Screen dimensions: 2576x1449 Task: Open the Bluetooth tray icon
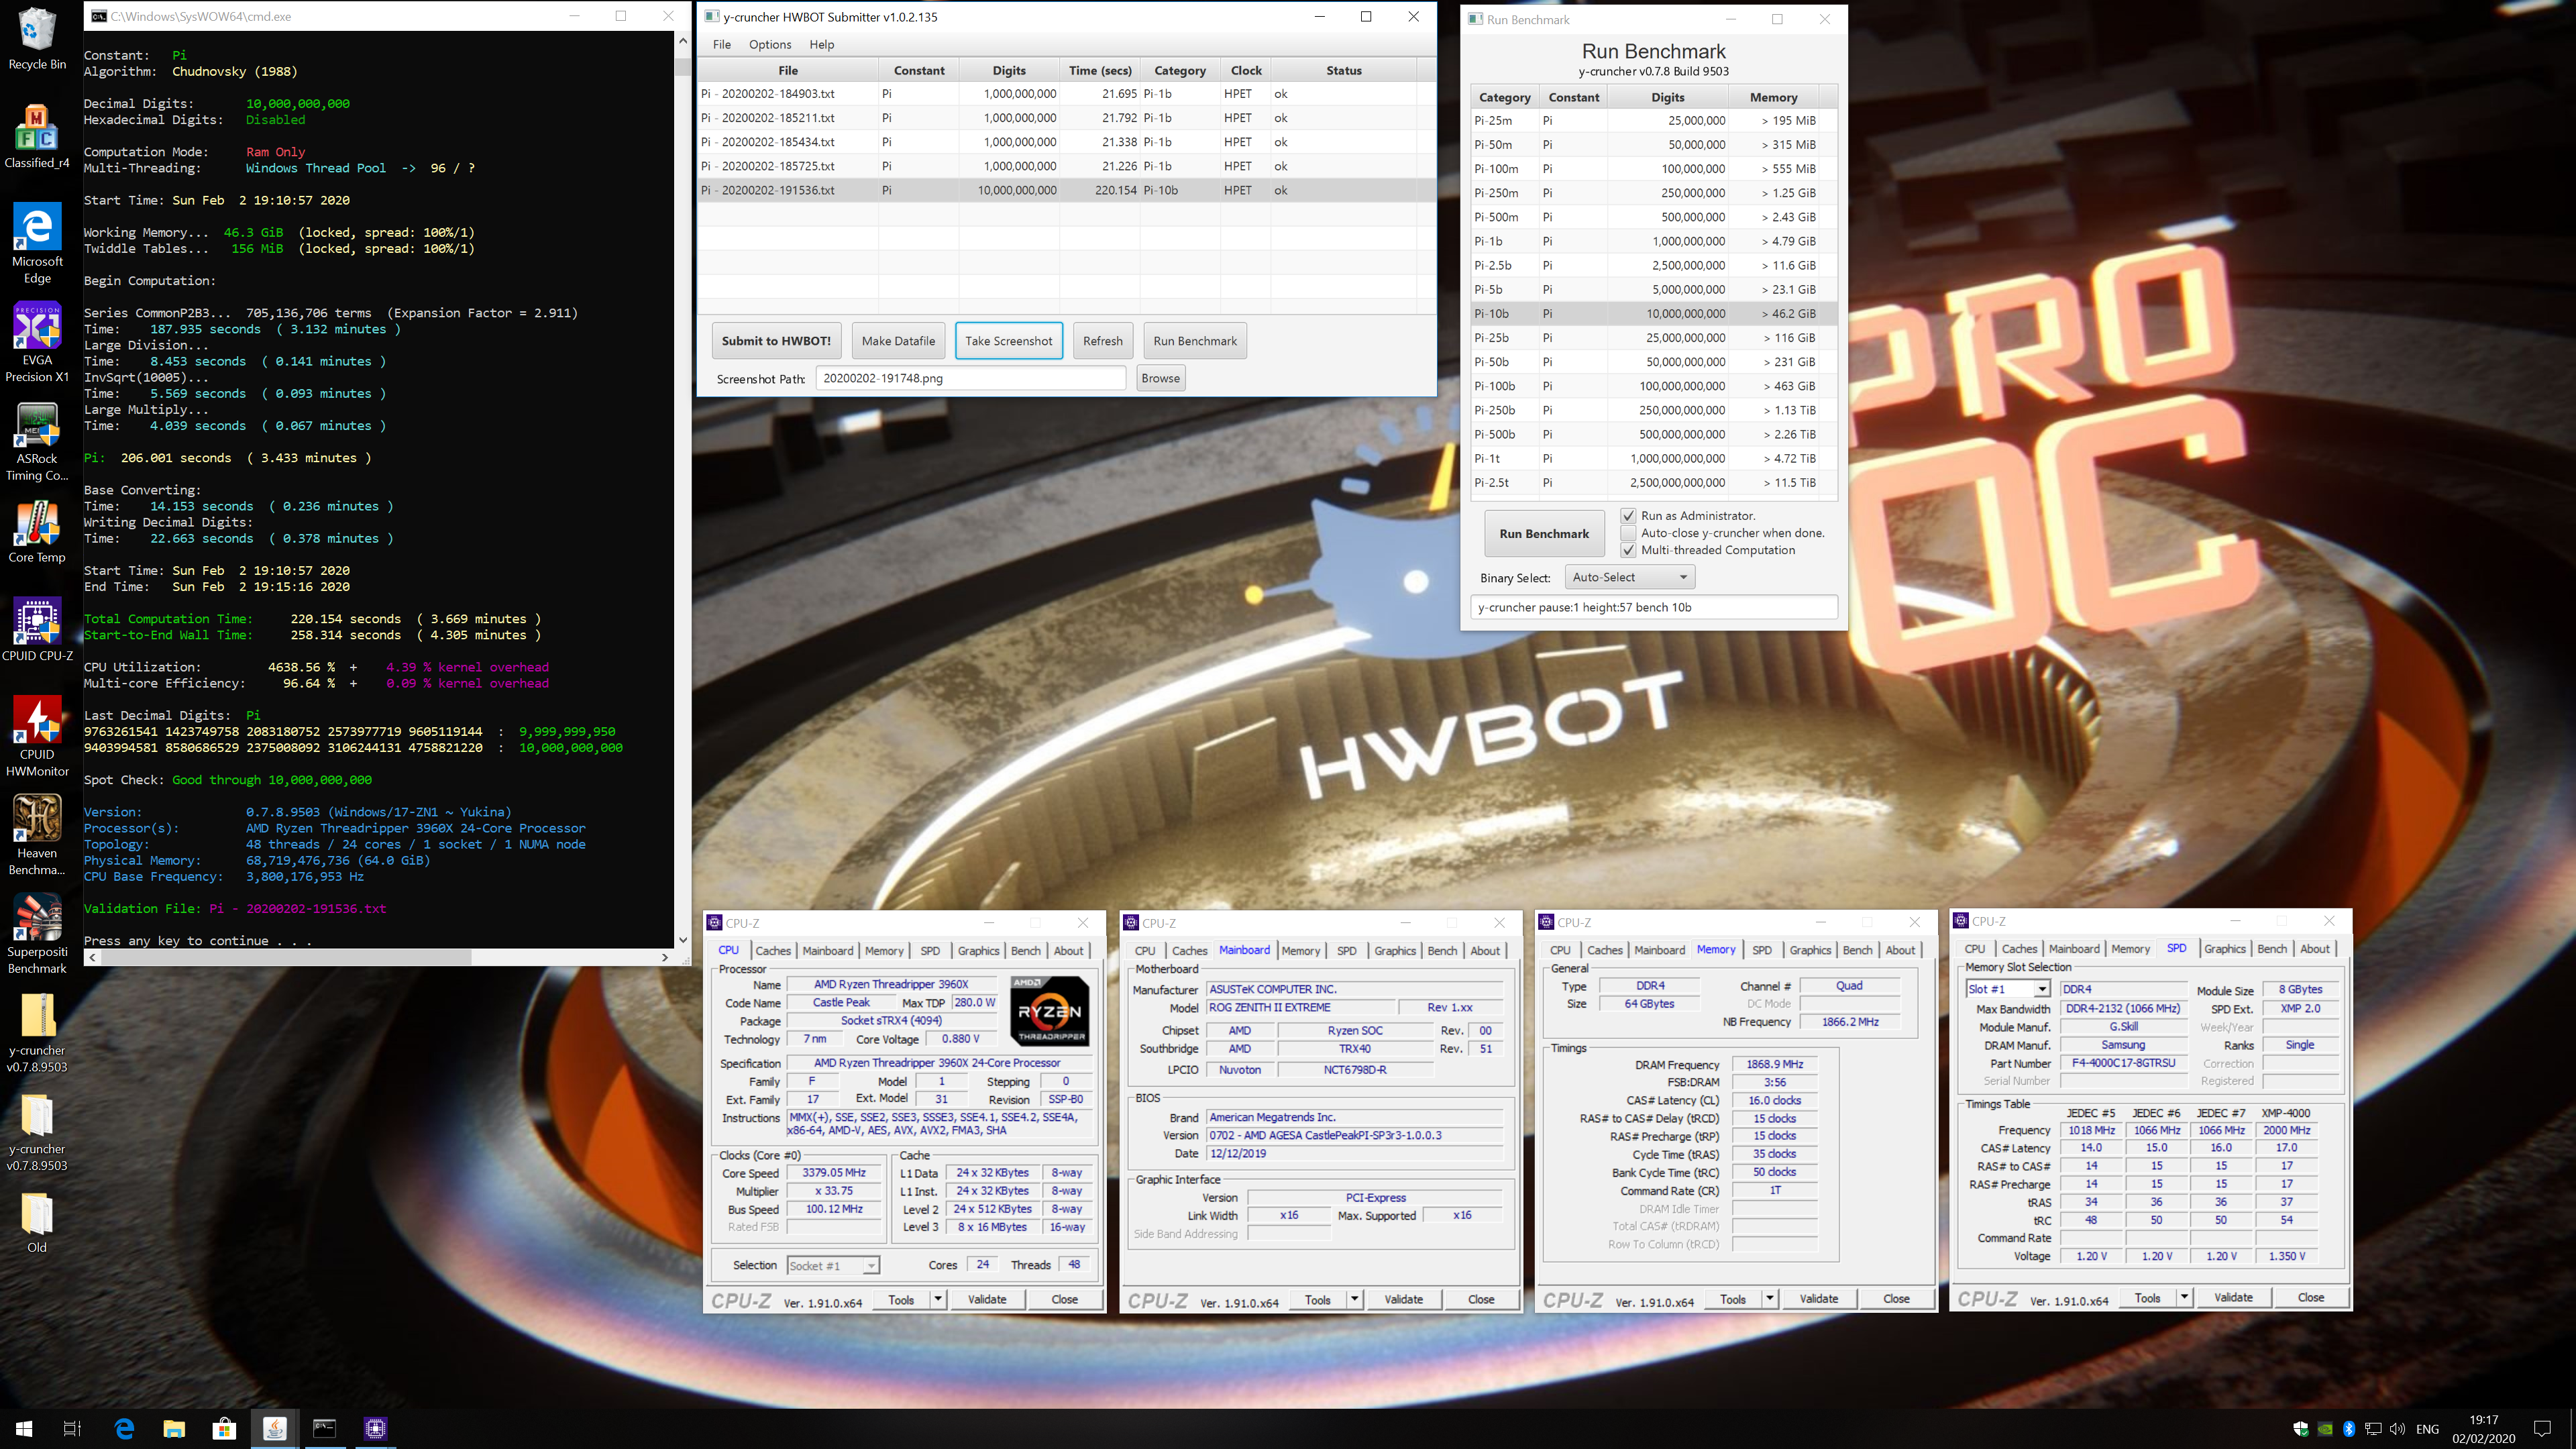click(x=2349, y=1429)
